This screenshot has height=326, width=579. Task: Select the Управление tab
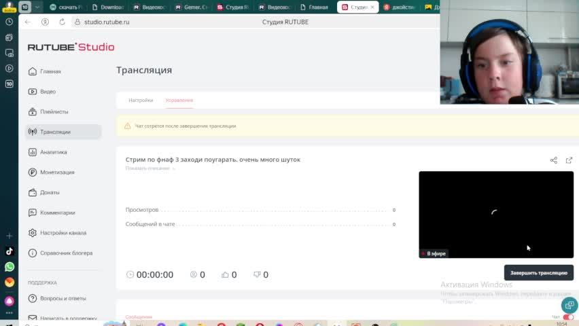coord(179,101)
